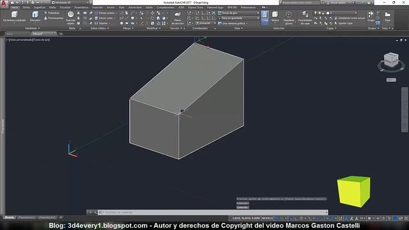Open the Una ventana gráfica viewport dropdown
Screen dimensions: 409x230
coord(233,23)
